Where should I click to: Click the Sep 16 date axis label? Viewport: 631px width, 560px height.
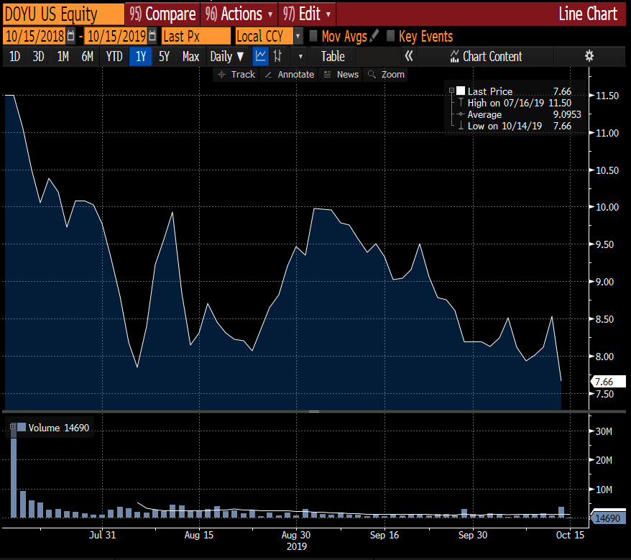(384, 535)
